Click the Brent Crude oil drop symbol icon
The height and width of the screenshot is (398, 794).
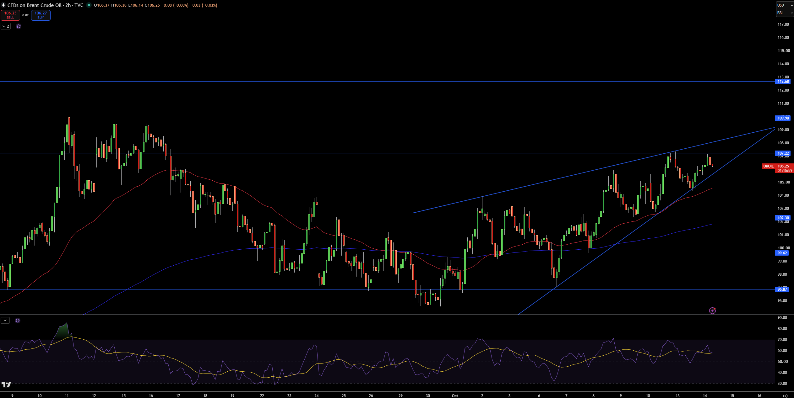coord(3,5)
